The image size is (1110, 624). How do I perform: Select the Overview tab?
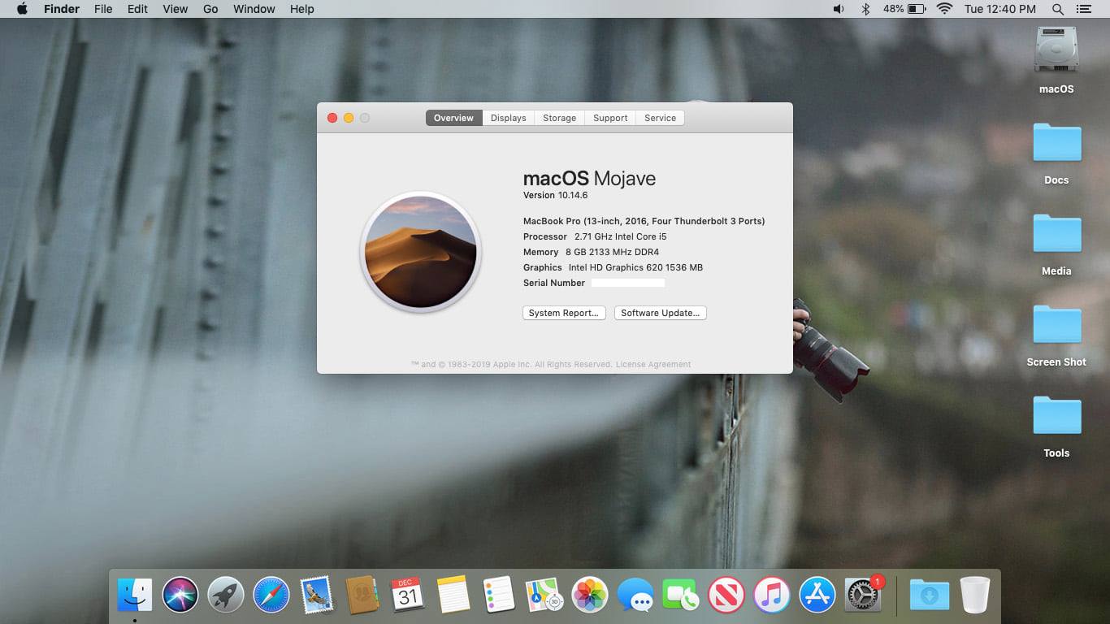coord(453,118)
